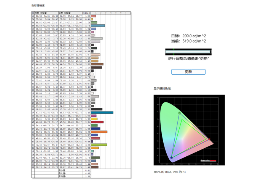Click the white brightness level bar
255x187 pixels.
coord(188,52)
